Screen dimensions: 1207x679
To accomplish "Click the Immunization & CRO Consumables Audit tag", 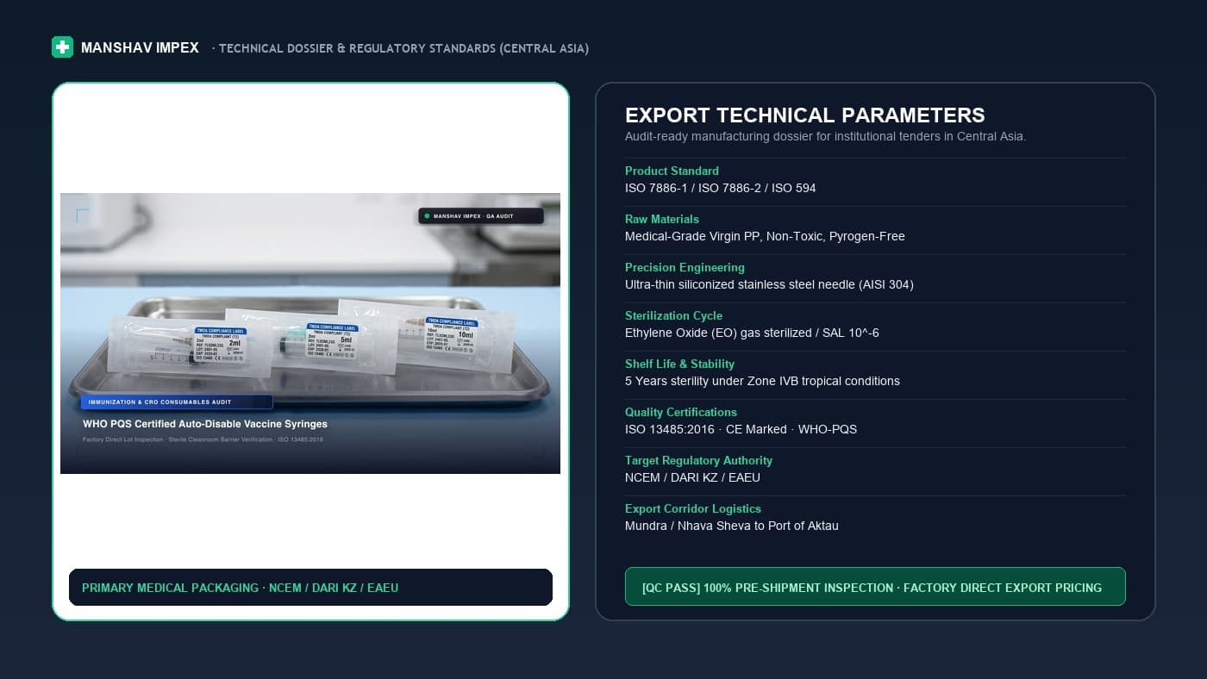I will [177, 402].
